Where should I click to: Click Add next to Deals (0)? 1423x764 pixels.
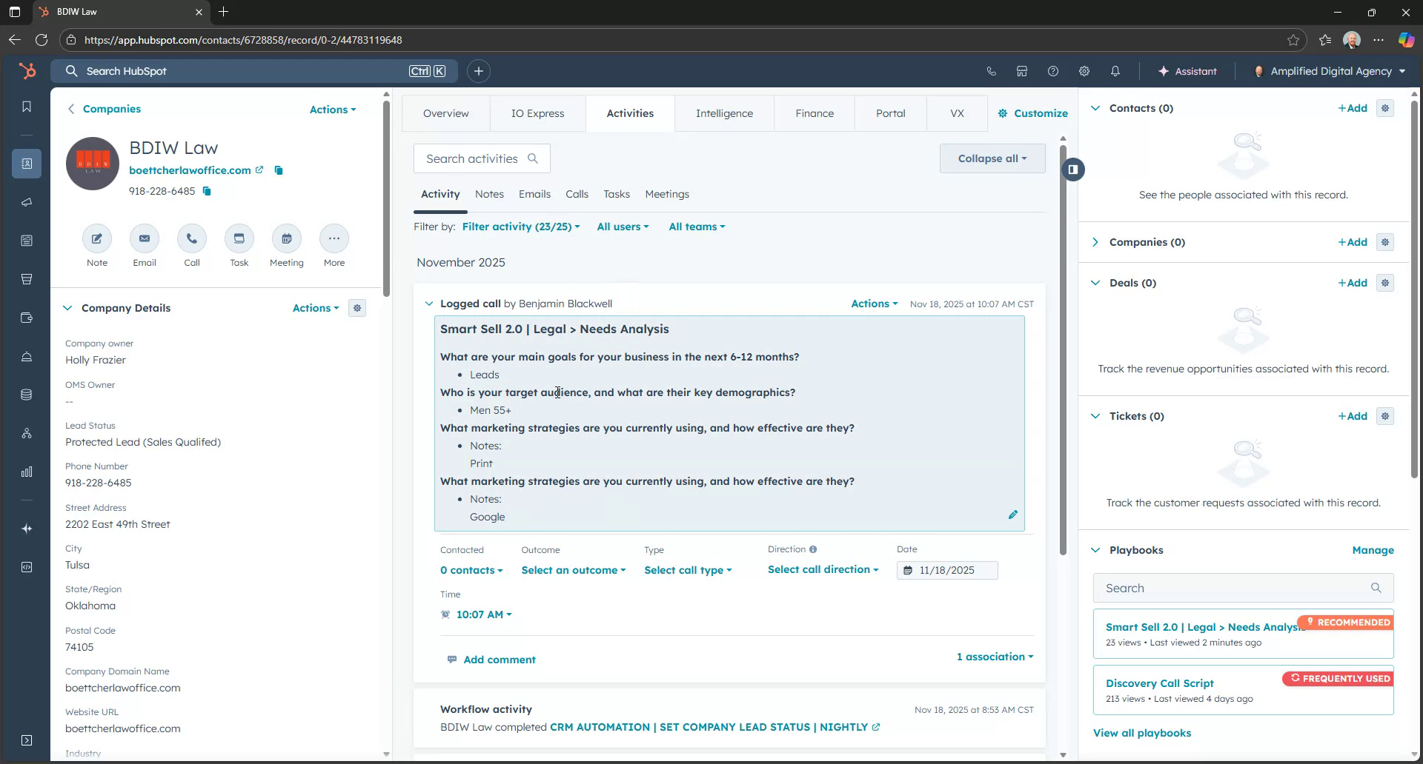coord(1353,282)
